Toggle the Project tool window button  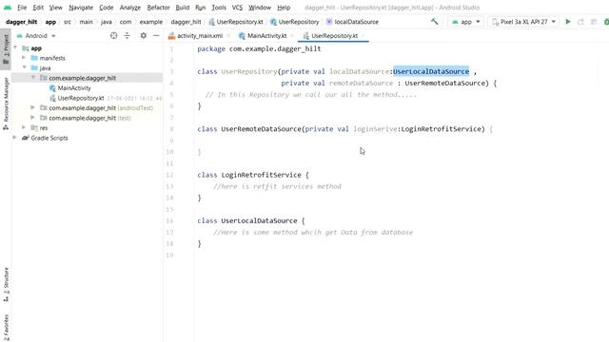[x=6, y=50]
